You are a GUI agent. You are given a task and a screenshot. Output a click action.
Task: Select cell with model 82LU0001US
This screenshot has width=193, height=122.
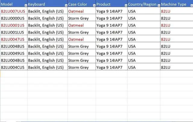pos(14,25)
